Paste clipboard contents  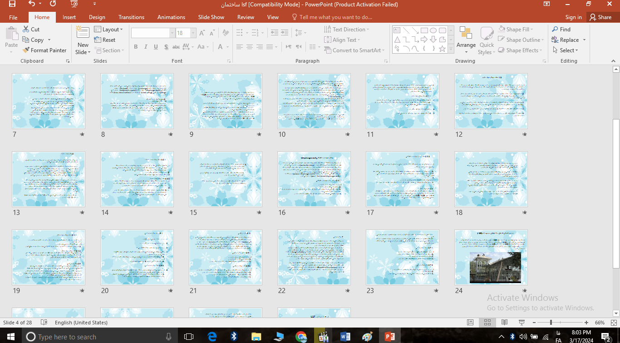click(x=11, y=39)
